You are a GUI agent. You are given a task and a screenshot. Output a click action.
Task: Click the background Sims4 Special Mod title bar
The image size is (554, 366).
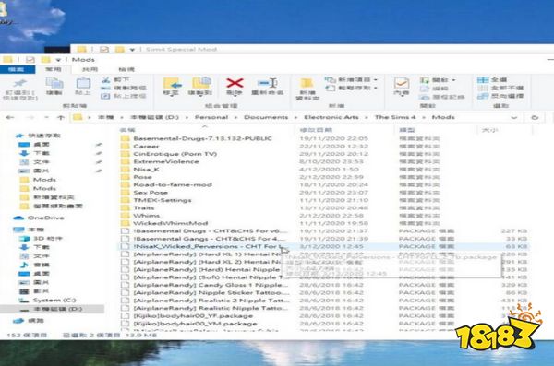[311, 49]
